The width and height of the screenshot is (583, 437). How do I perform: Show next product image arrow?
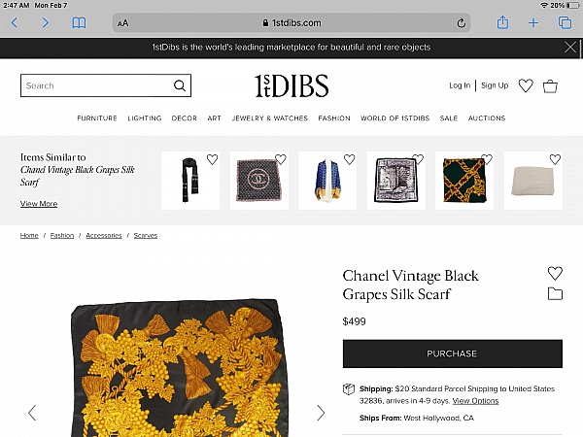pos(321,413)
